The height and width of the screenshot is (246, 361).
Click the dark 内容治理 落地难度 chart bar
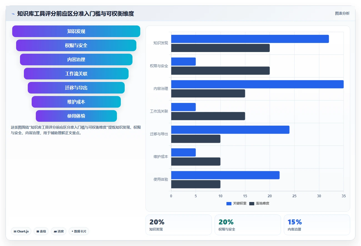(208, 93)
